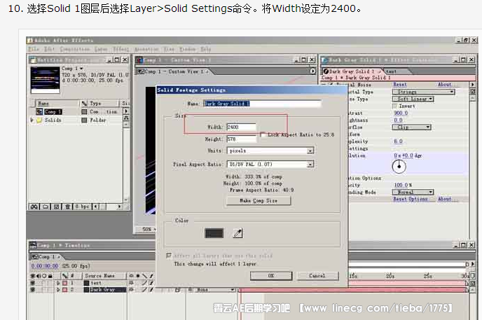The image size is (482, 320).
Task: Click the pink label swatch of layer 1
Action: click(x=65, y=283)
